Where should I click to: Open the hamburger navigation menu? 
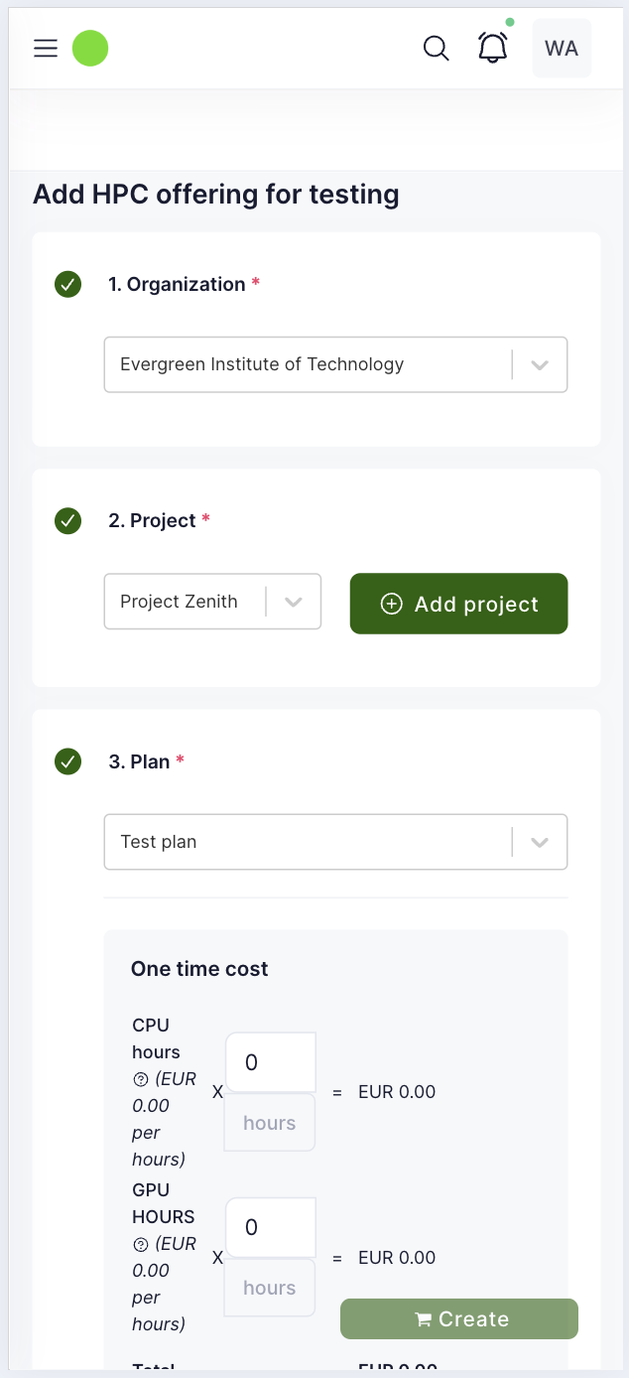tap(46, 49)
